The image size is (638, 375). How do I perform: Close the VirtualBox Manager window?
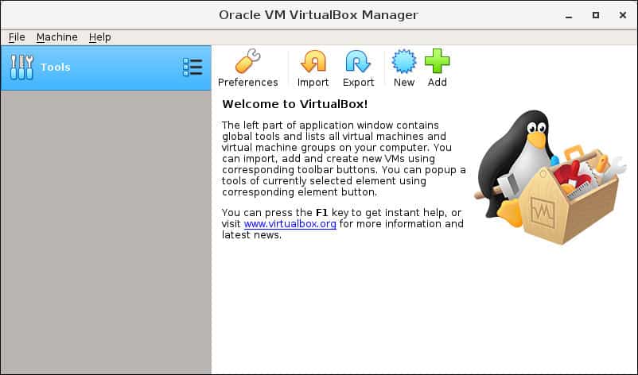click(623, 15)
